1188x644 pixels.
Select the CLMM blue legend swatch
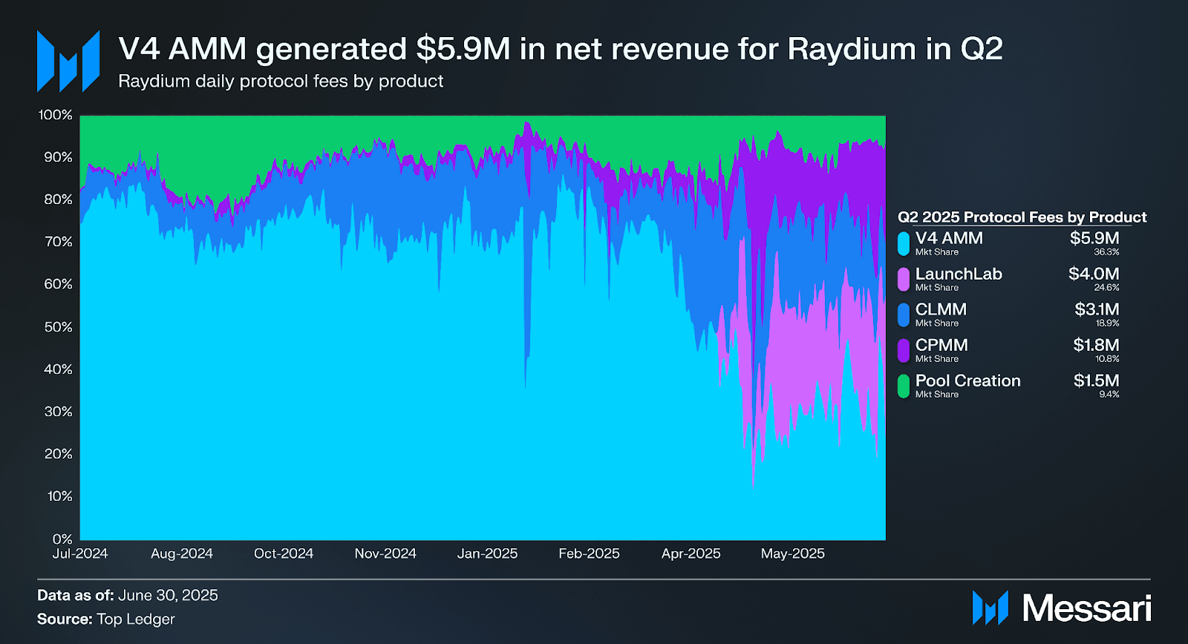tap(904, 315)
